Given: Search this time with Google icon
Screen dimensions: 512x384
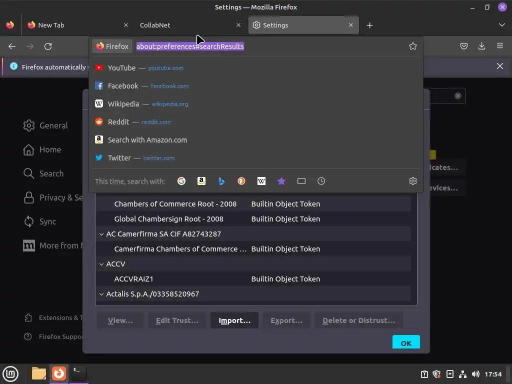Looking at the screenshot, I should (x=181, y=181).
